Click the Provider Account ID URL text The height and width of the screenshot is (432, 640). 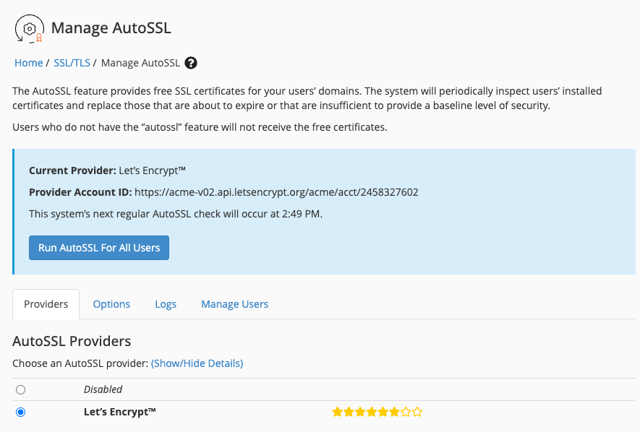click(x=289, y=191)
